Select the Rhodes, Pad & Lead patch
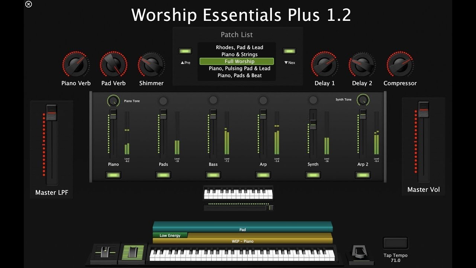 click(x=239, y=47)
